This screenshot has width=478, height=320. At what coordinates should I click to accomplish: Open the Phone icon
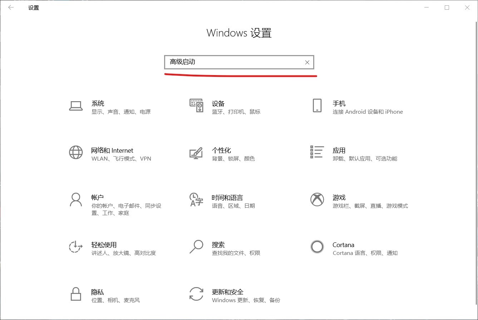(317, 106)
